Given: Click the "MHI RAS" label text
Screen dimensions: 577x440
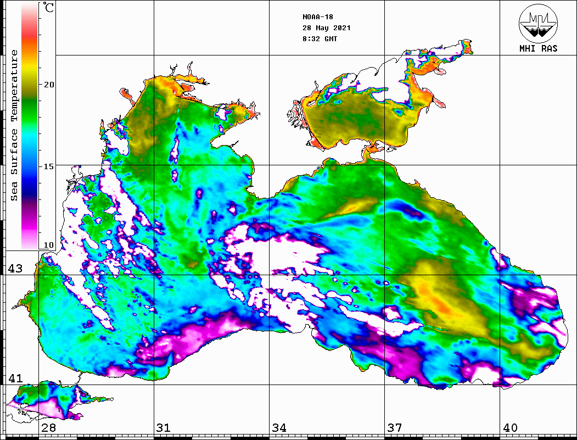Looking at the screenshot, I should [x=539, y=48].
